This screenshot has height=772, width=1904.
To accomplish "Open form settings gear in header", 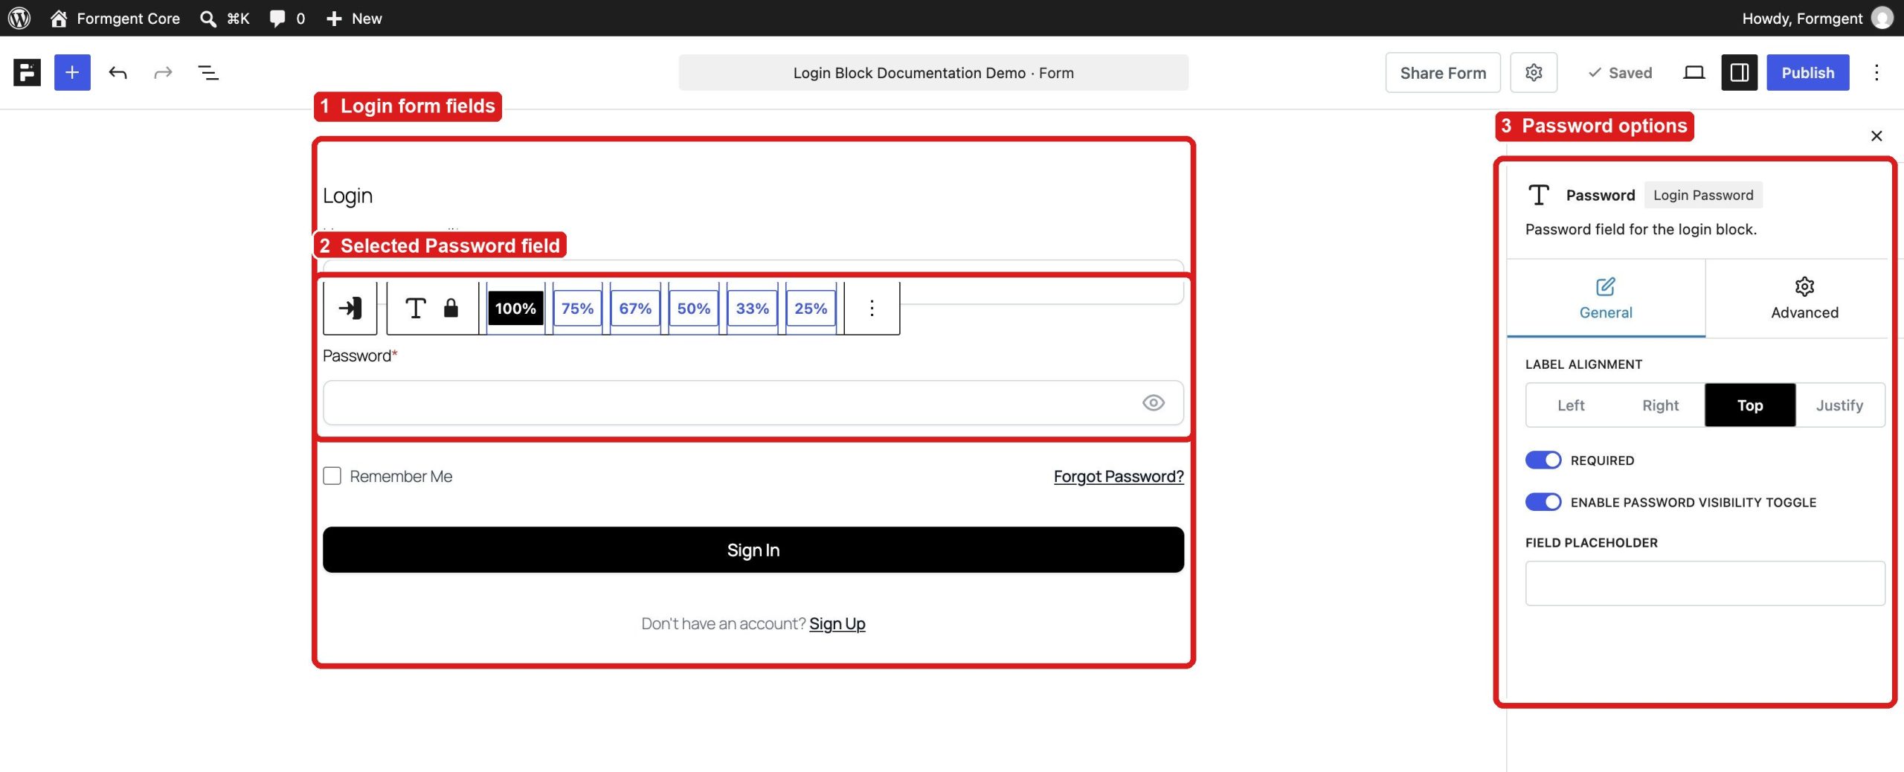I will pos(1534,72).
